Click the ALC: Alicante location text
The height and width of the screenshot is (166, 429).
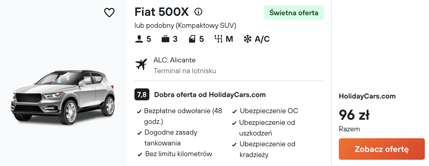pyautogui.click(x=174, y=60)
